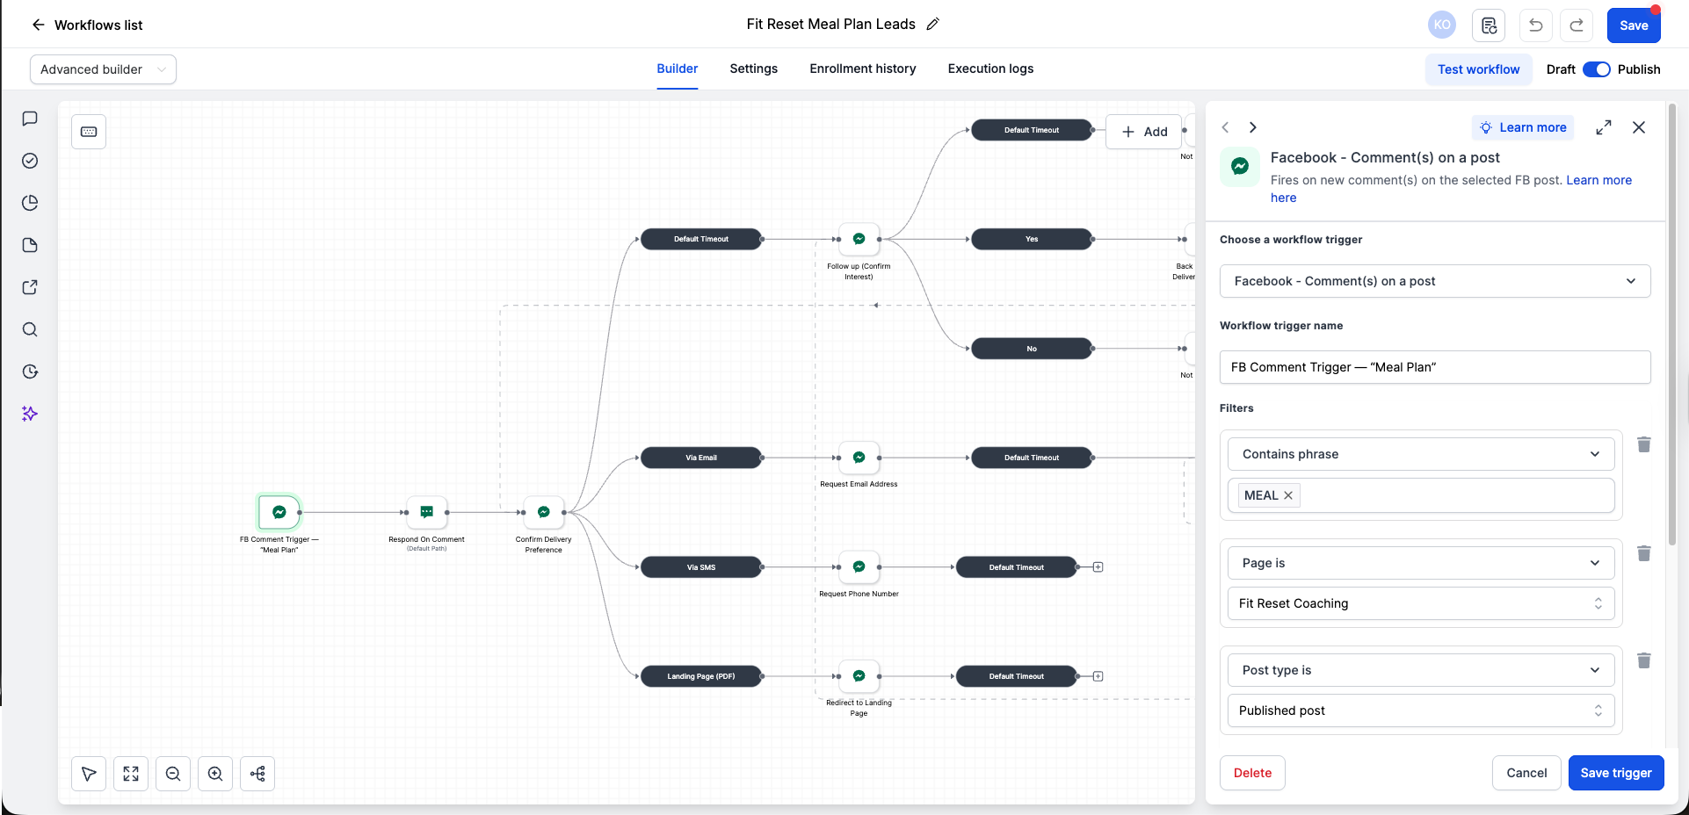Click the Workflow trigger name input field

pos(1435,367)
